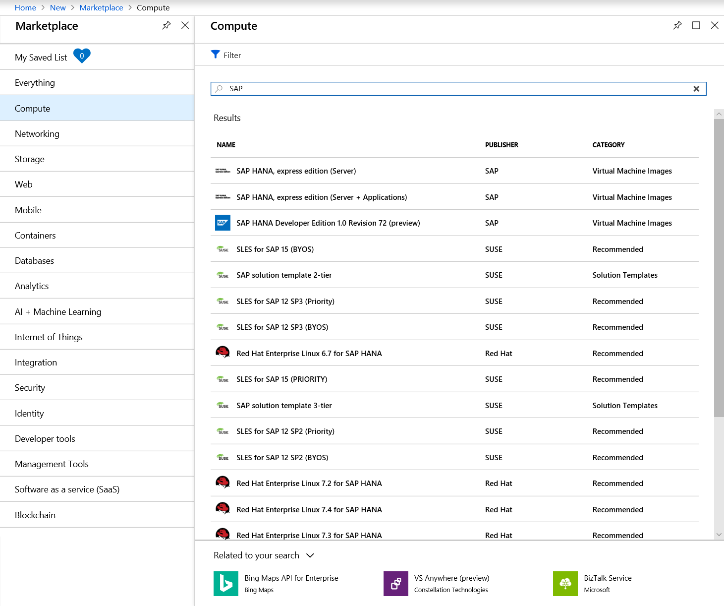Open Red Hat Enterprise Linux 6.7 for SAP HANA
Image resolution: width=724 pixels, height=606 pixels.
(x=309, y=354)
